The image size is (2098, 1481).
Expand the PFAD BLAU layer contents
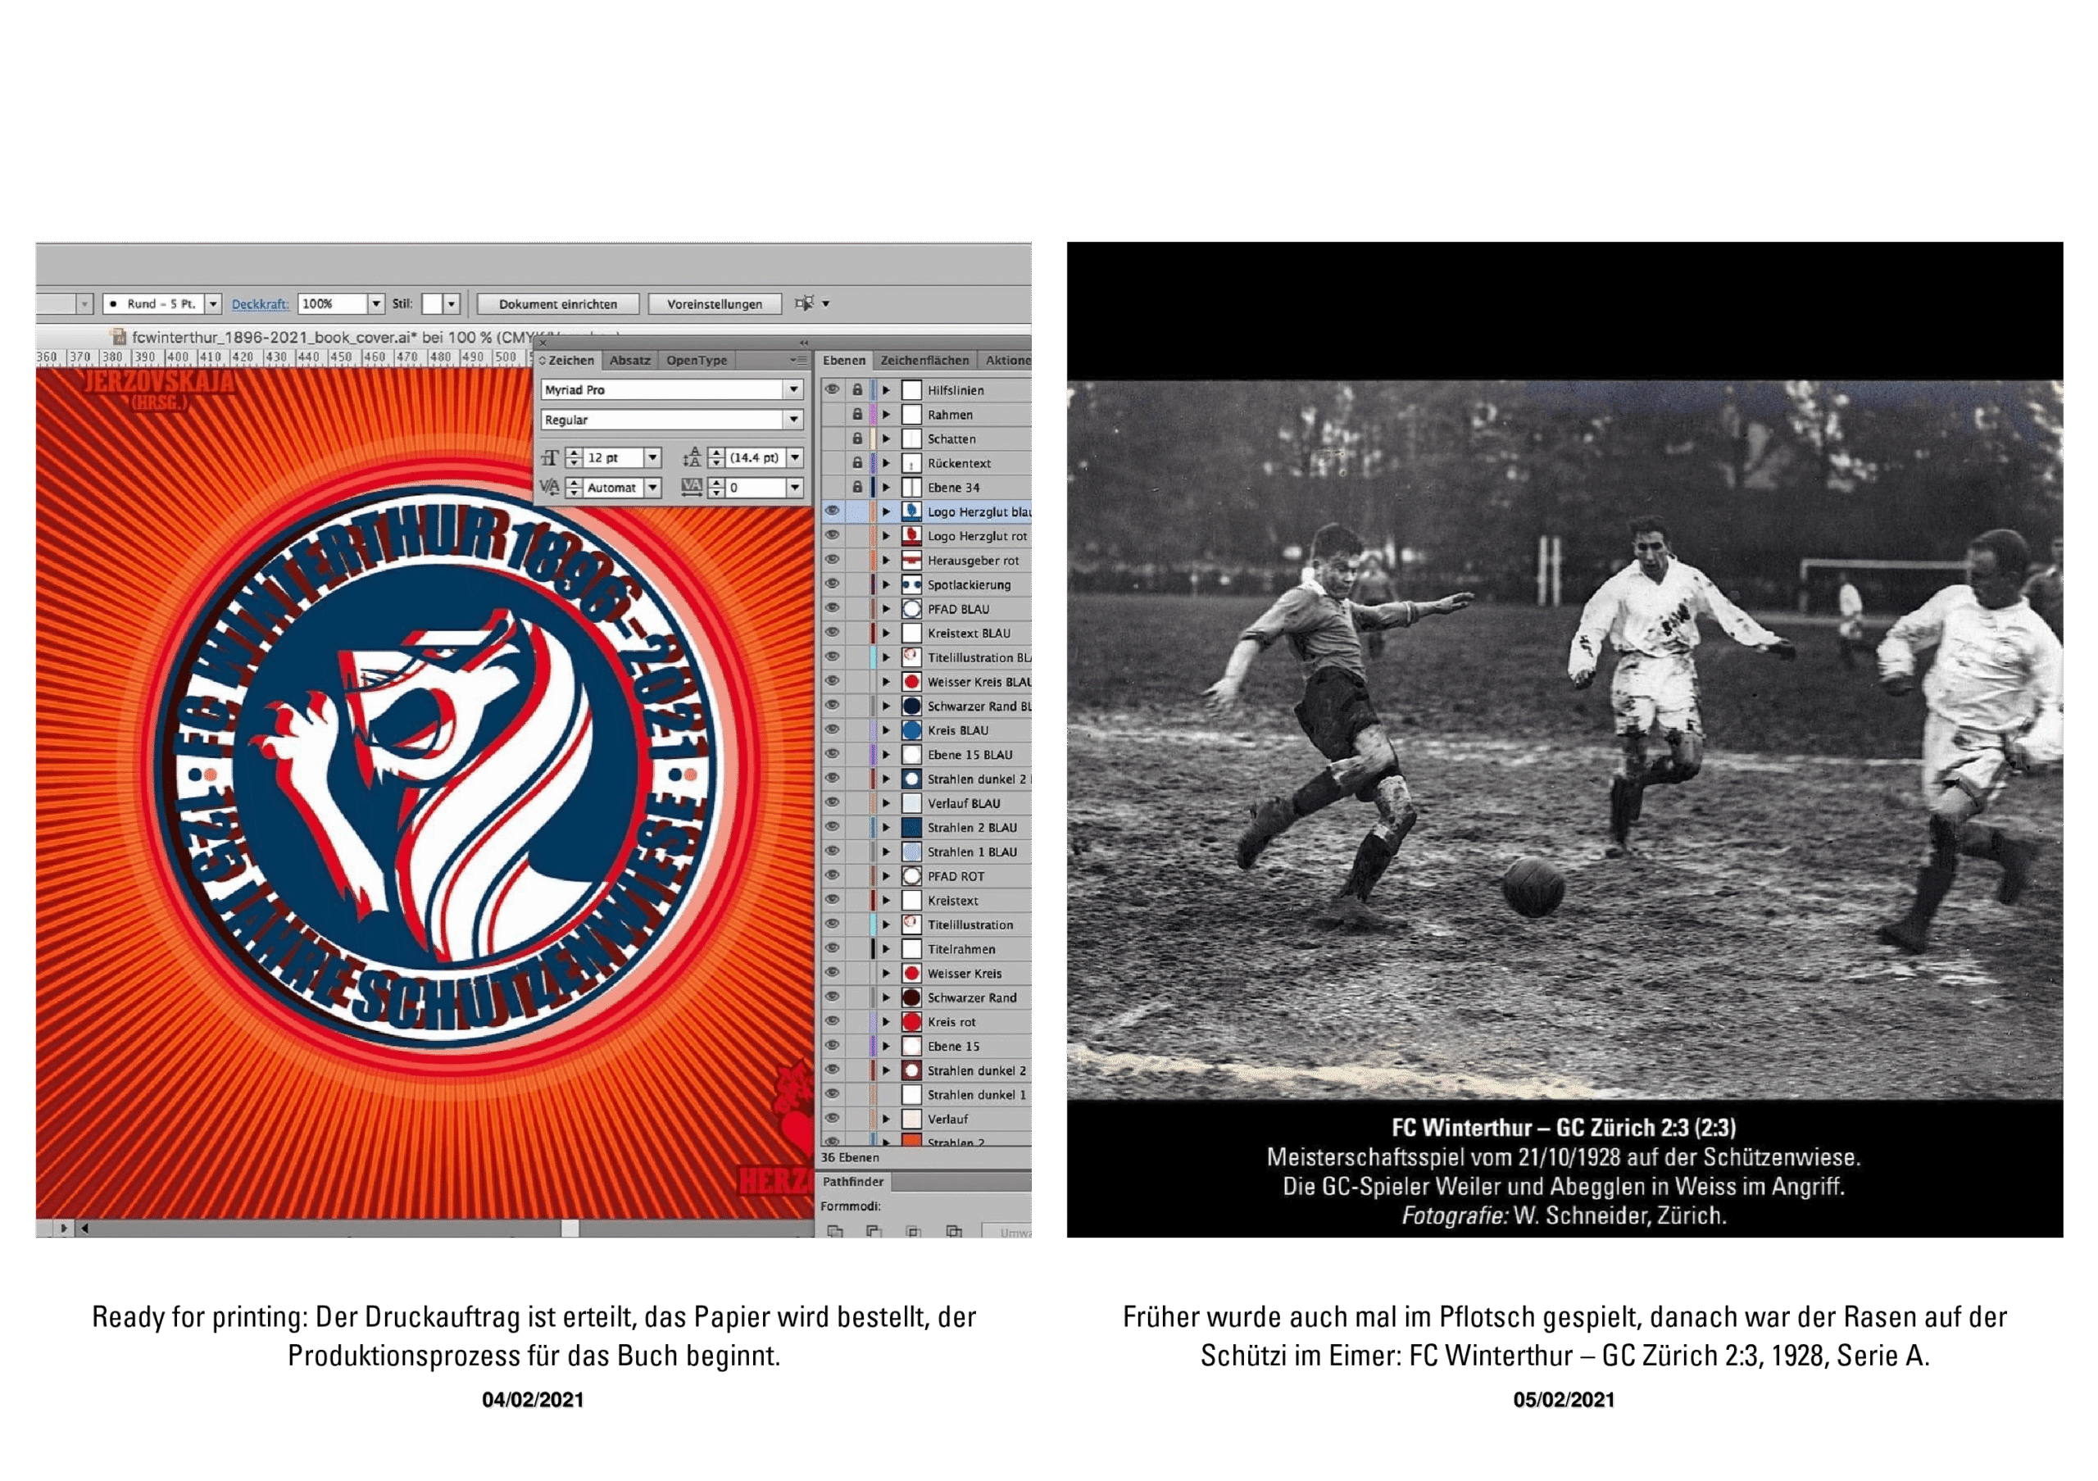(x=885, y=608)
